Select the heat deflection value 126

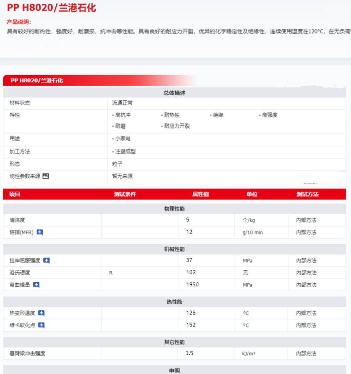[191, 313]
